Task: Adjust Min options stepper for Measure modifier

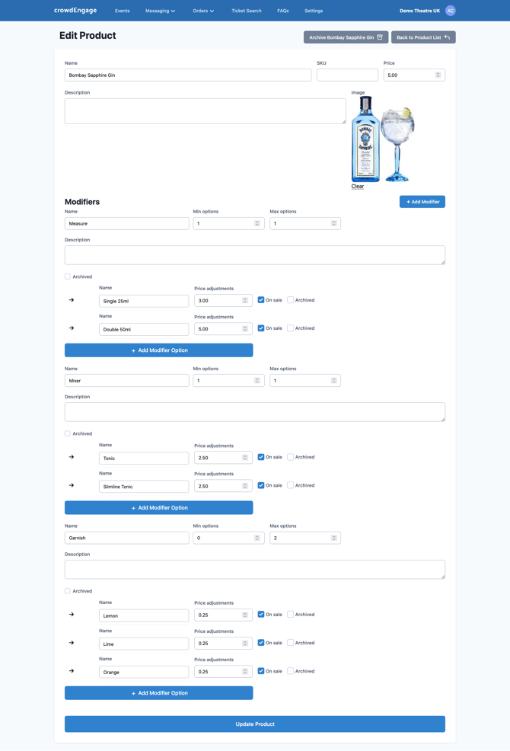Action: pos(257,223)
